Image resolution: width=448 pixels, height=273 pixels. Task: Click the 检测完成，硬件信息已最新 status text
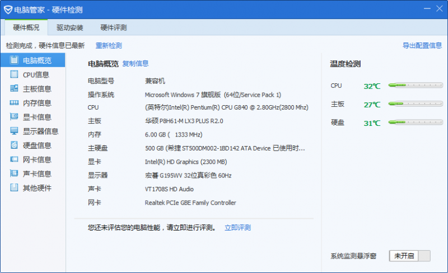[x=45, y=46]
